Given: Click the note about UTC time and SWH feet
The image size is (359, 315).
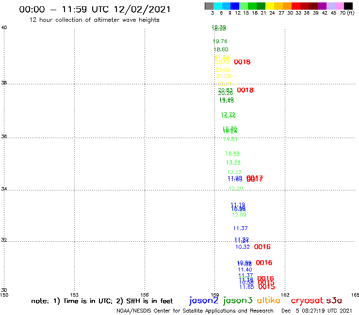Looking at the screenshot, I should (102, 301).
